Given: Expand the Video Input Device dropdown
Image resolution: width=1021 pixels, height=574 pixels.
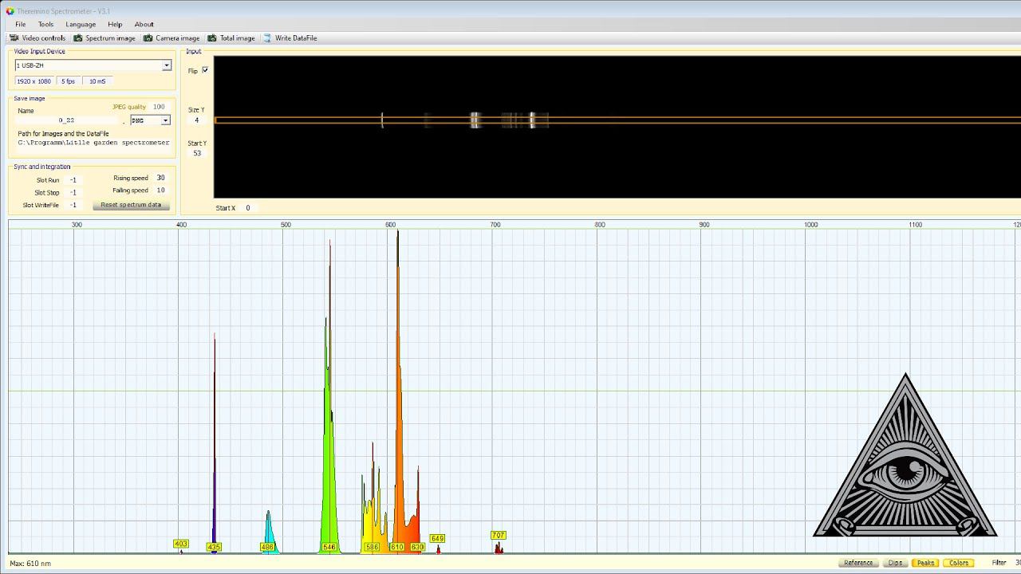Looking at the screenshot, I should tap(166, 65).
